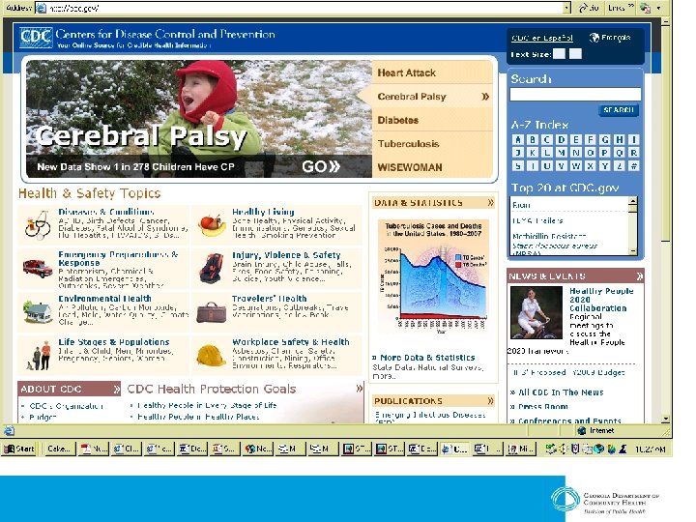This screenshot has width=696, height=522.
Task: Click the Cerebral Palsy child banner image
Action: click(x=199, y=119)
